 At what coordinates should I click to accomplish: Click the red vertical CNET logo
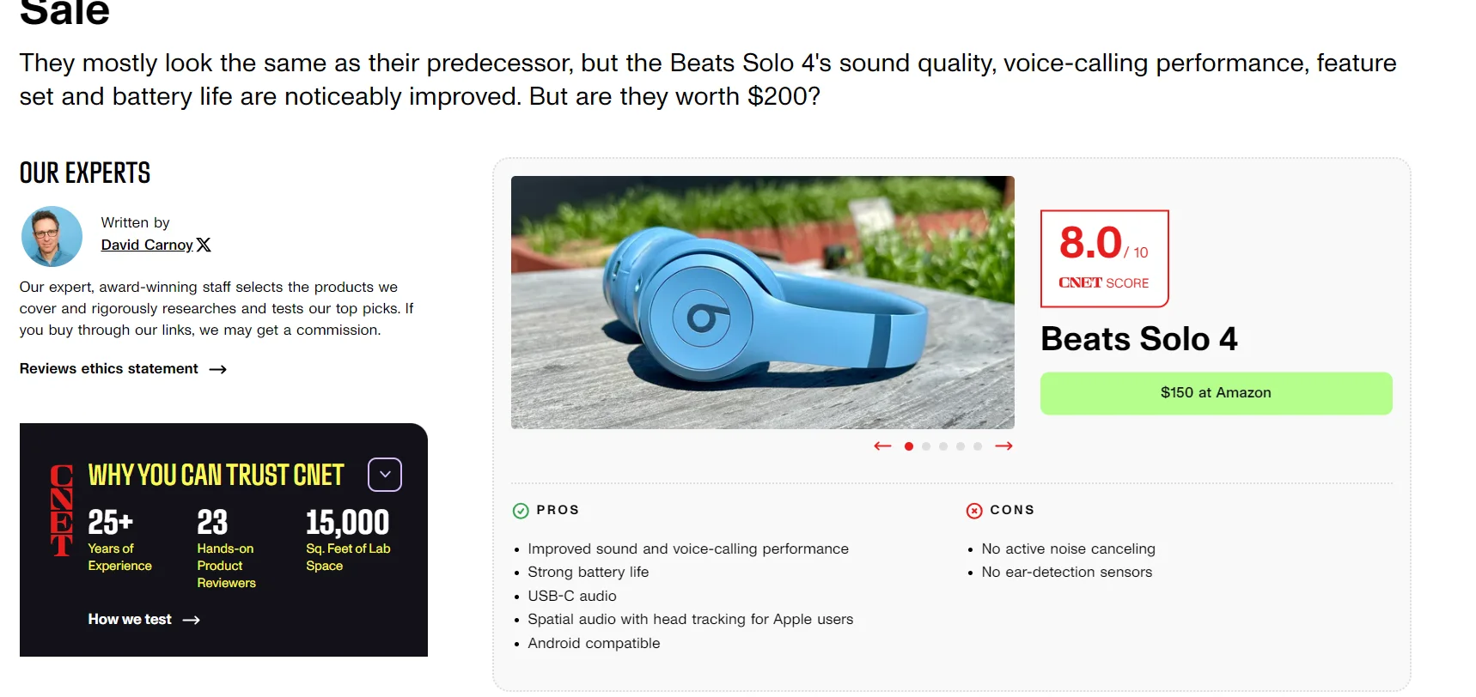pyautogui.click(x=62, y=511)
